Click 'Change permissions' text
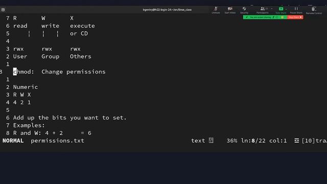Viewport: 327px width, 184px height. coord(74,72)
